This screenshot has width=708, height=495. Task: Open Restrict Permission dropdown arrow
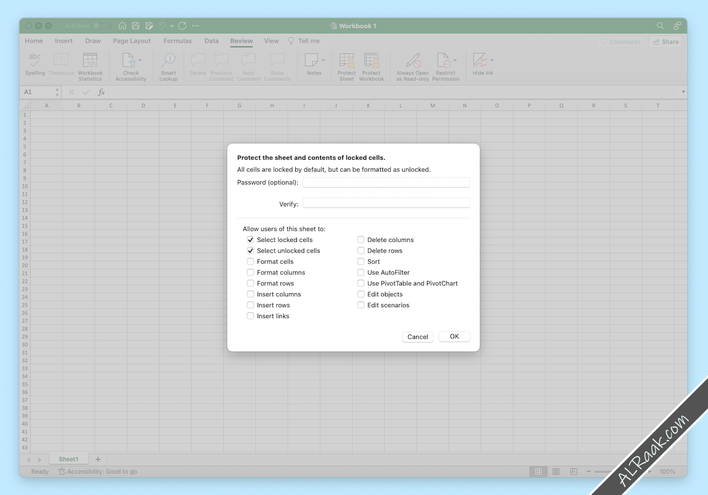tap(455, 60)
